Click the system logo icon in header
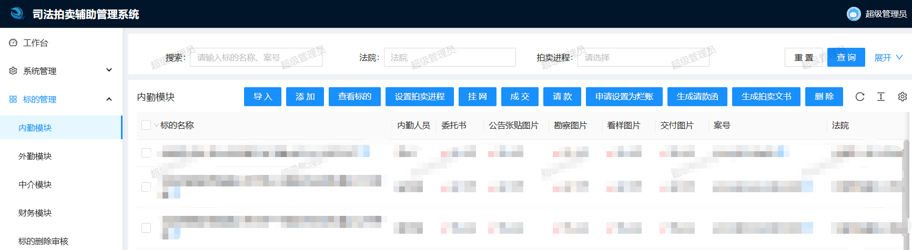 (17, 14)
